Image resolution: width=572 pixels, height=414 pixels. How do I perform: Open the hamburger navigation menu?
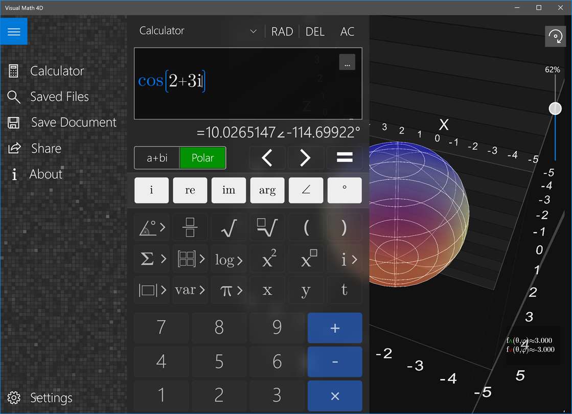click(x=14, y=32)
